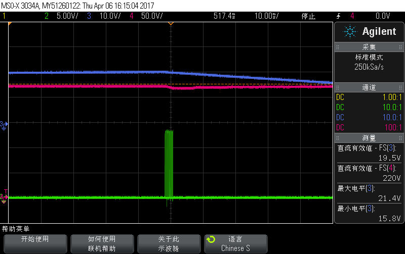This screenshot has width=405, height=254.
Task: Select the 关于此示波器 softkey
Action: click(169, 244)
